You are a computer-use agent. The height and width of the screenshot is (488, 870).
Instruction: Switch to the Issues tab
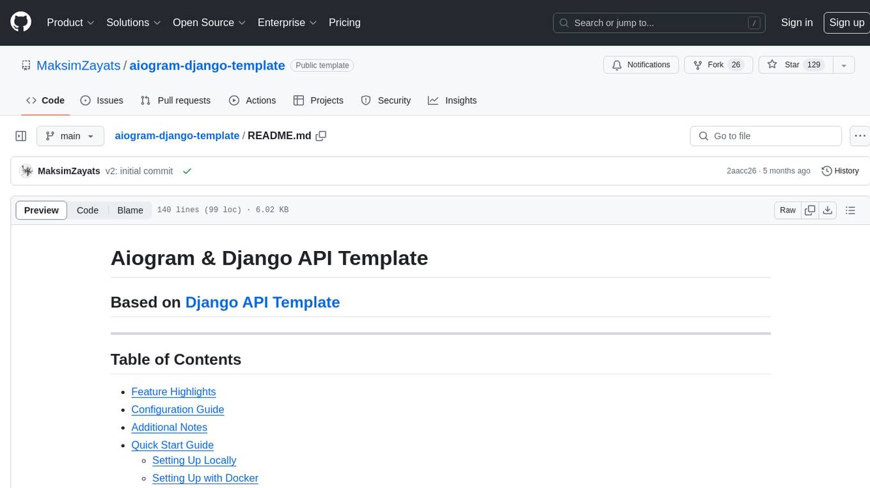(102, 100)
